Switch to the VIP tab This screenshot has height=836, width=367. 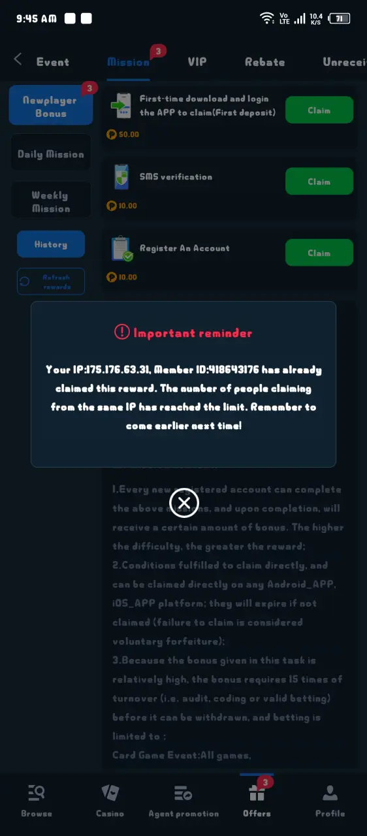click(197, 61)
